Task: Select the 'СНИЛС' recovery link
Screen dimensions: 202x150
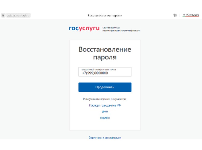Action: point(105,118)
